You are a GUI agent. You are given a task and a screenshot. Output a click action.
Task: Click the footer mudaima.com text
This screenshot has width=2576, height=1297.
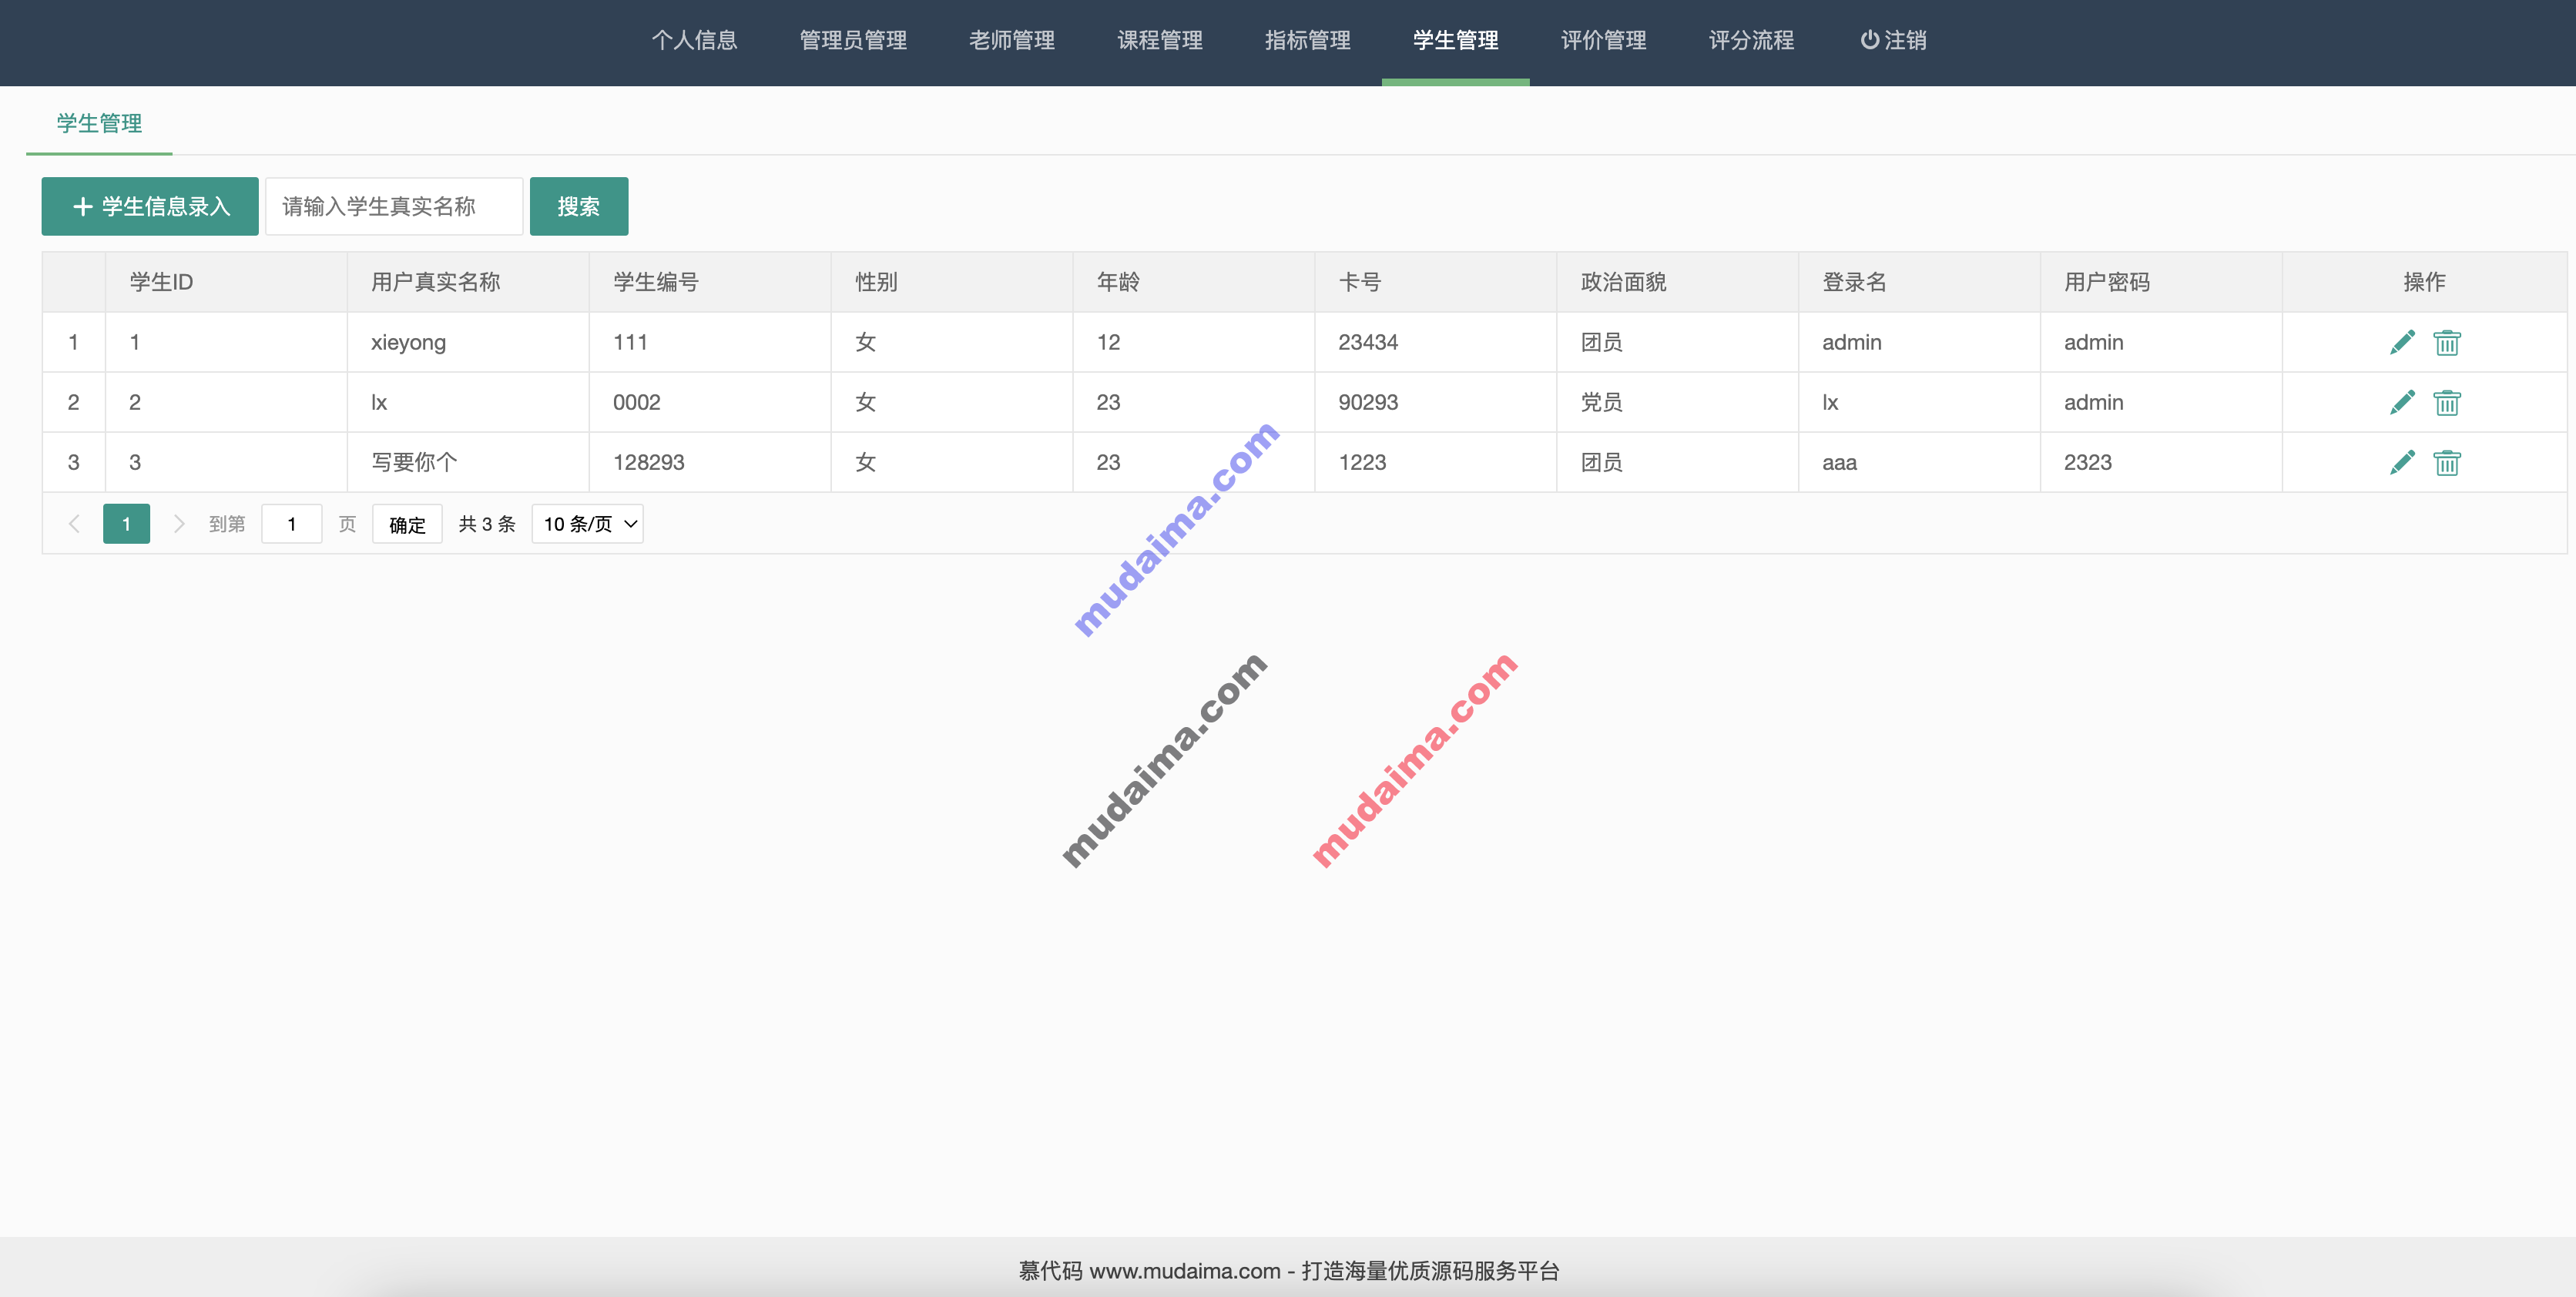click(1289, 1271)
